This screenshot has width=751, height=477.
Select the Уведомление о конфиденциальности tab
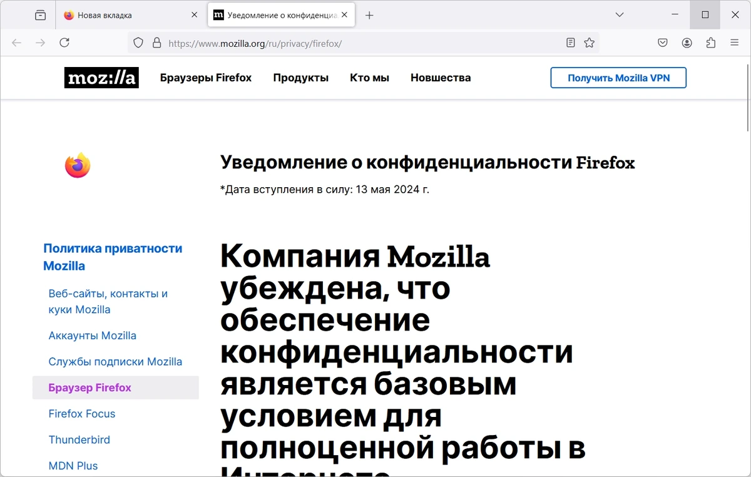click(281, 15)
